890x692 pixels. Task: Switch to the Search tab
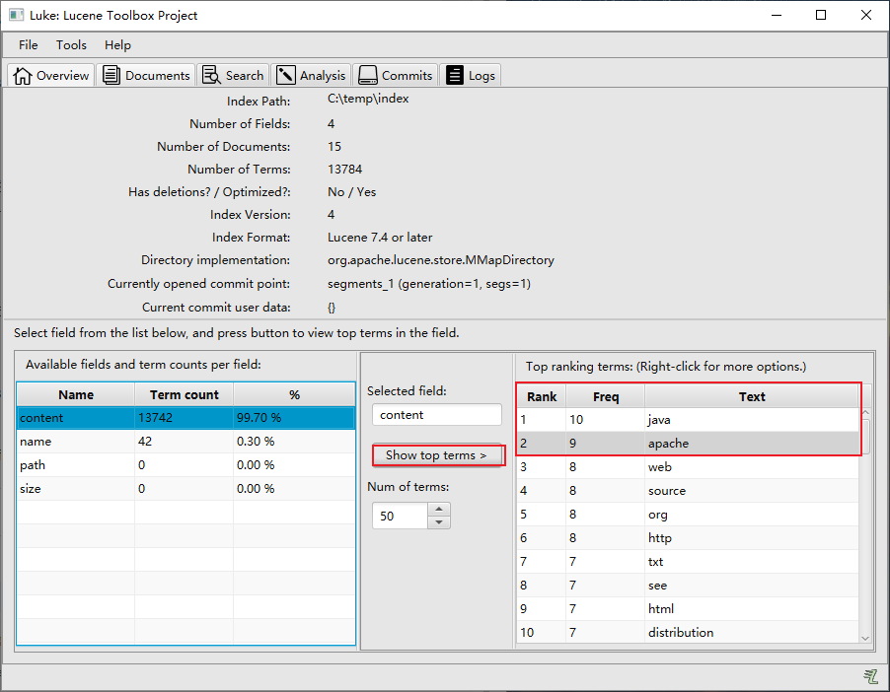pyautogui.click(x=233, y=75)
